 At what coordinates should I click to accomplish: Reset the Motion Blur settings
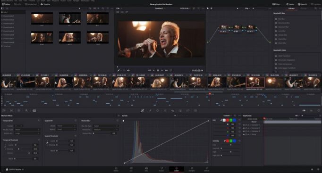point(118,121)
